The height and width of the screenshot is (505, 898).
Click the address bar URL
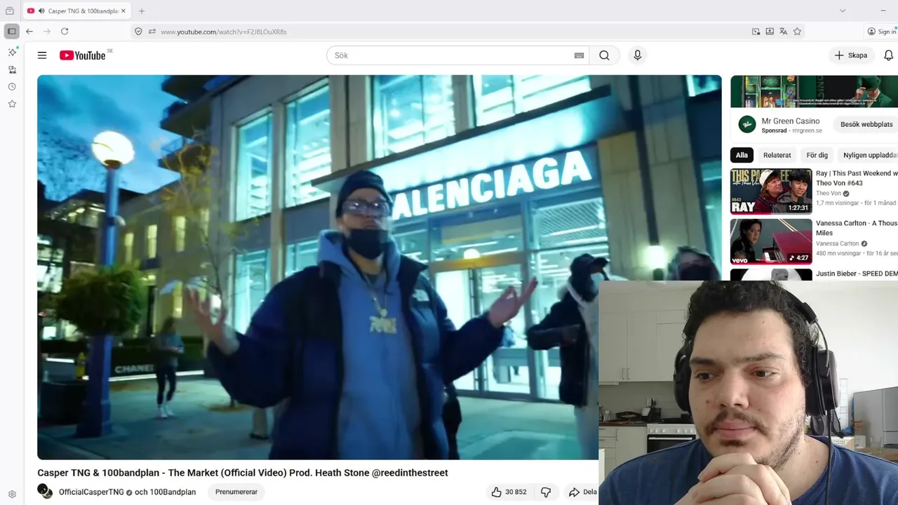pos(223,32)
